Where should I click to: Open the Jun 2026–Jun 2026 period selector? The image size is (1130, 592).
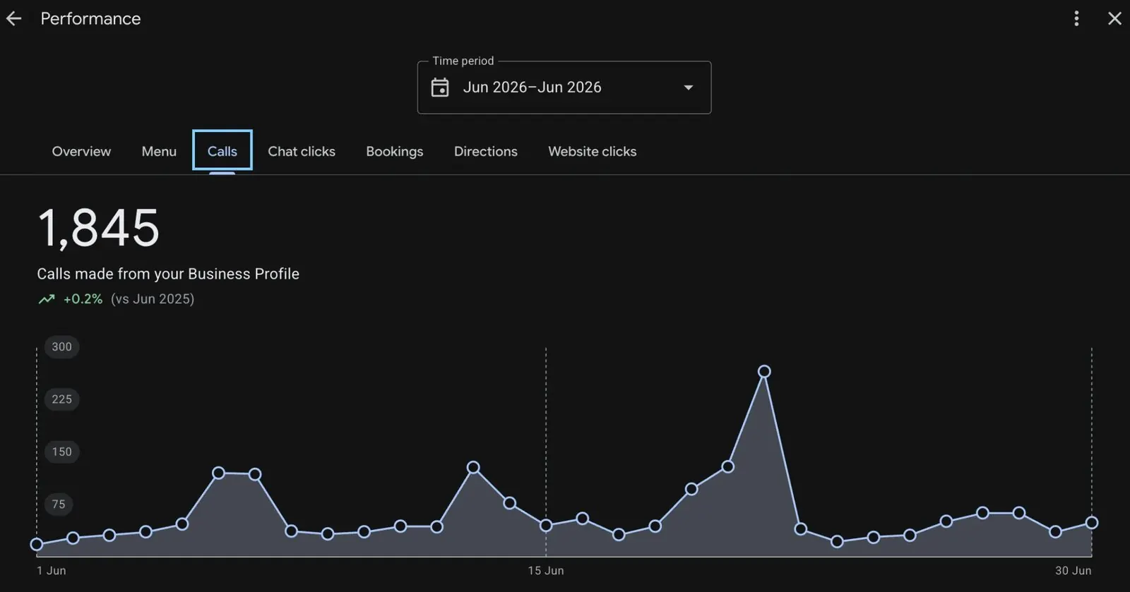(x=564, y=87)
